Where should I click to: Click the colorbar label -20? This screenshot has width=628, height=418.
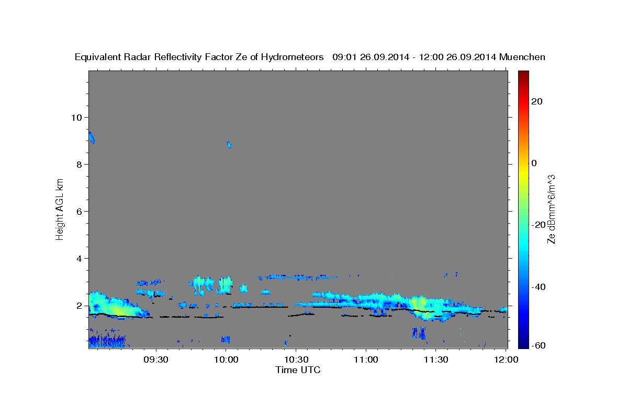539,225
